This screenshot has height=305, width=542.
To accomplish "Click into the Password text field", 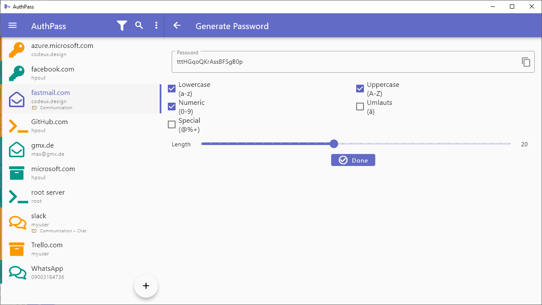I will (x=342, y=62).
